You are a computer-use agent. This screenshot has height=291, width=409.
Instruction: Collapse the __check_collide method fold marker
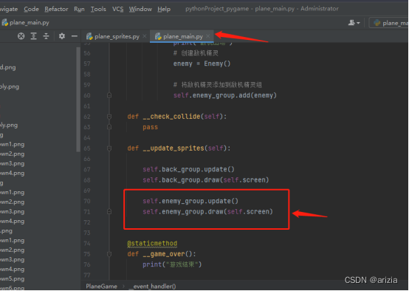[x=109, y=117]
